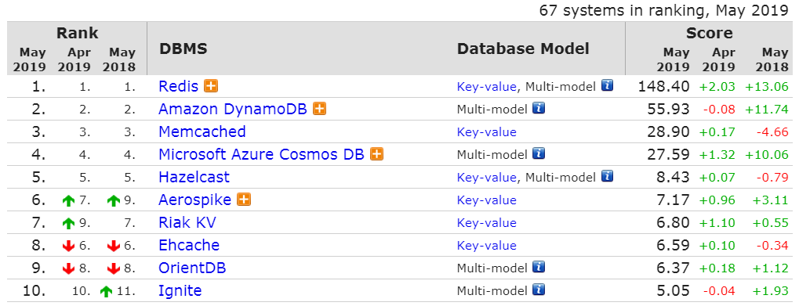Open the Redis DBMS link

pos(178,86)
